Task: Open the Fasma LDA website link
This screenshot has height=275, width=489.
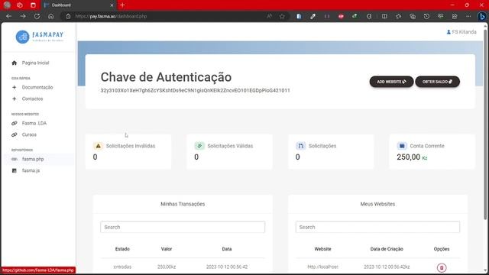Action: point(34,123)
